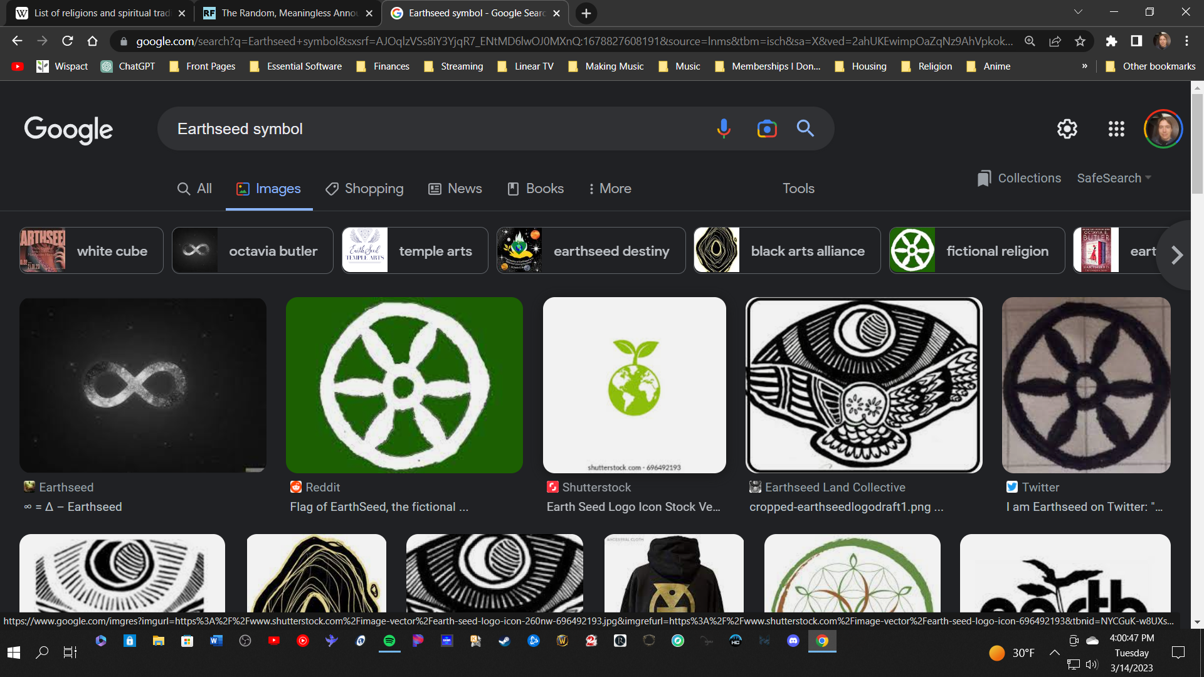
Task: Expand the SafeSearch dropdown
Action: [x=1114, y=178]
